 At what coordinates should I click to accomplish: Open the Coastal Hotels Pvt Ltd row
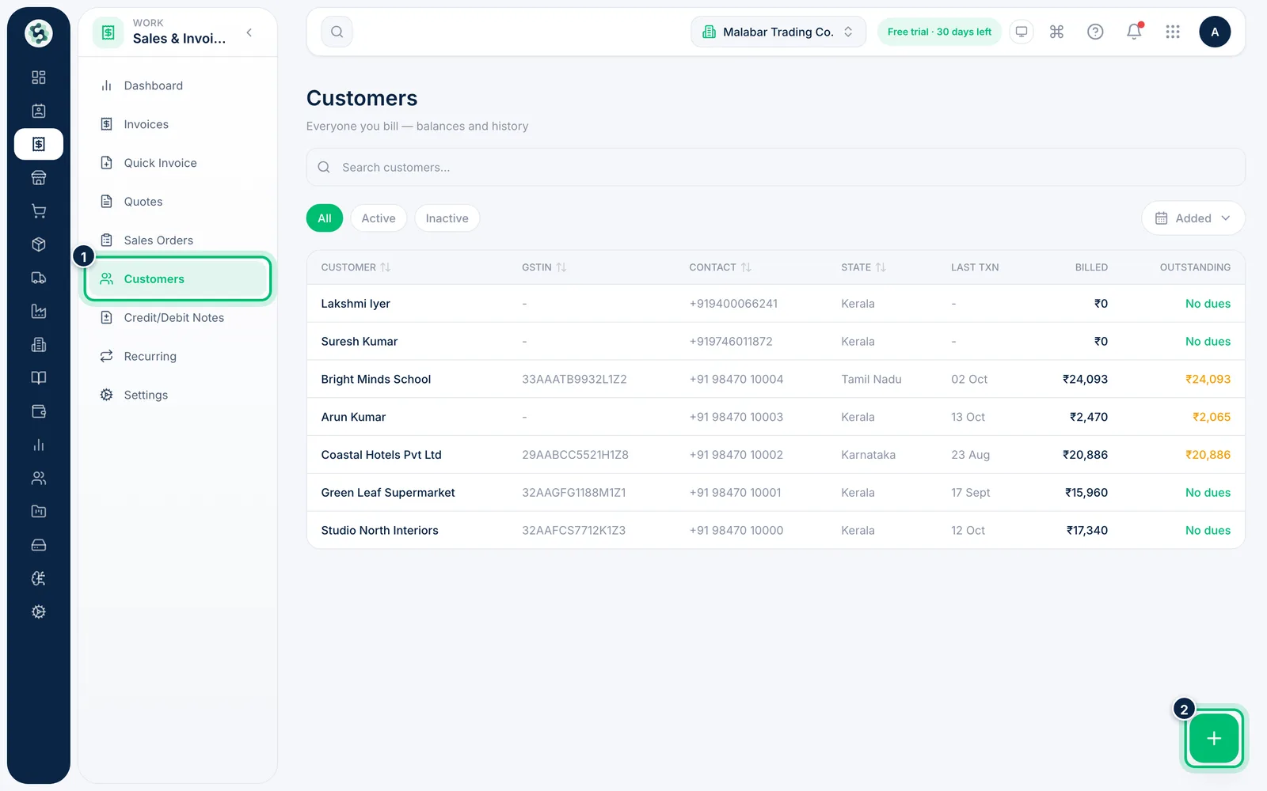click(776, 455)
